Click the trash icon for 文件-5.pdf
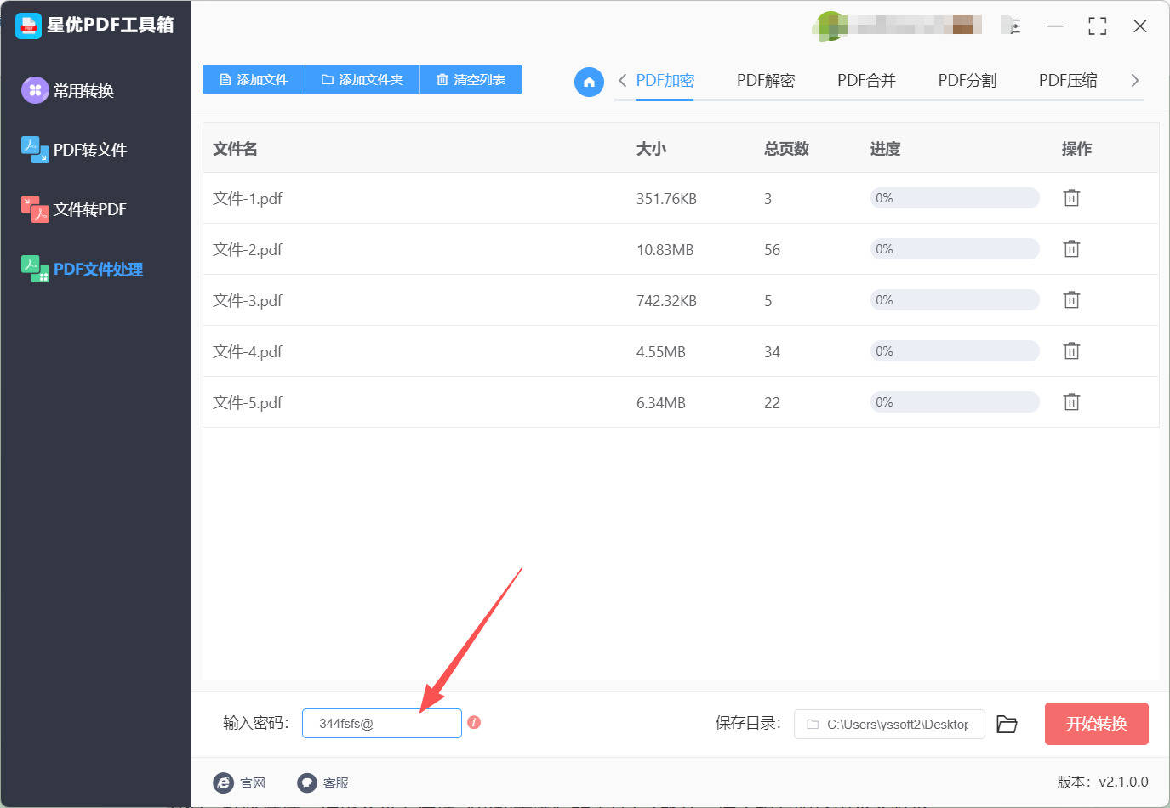 point(1071,402)
